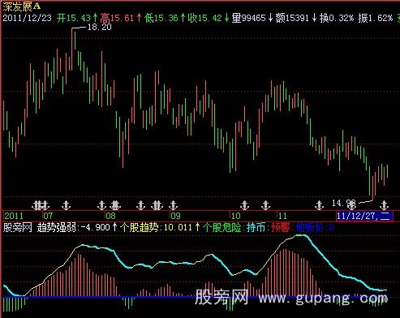Image resolution: width=400 pixels, height=318 pixels.
Task: Click the info marker icon above the 09 label
Action: (173, 205)
